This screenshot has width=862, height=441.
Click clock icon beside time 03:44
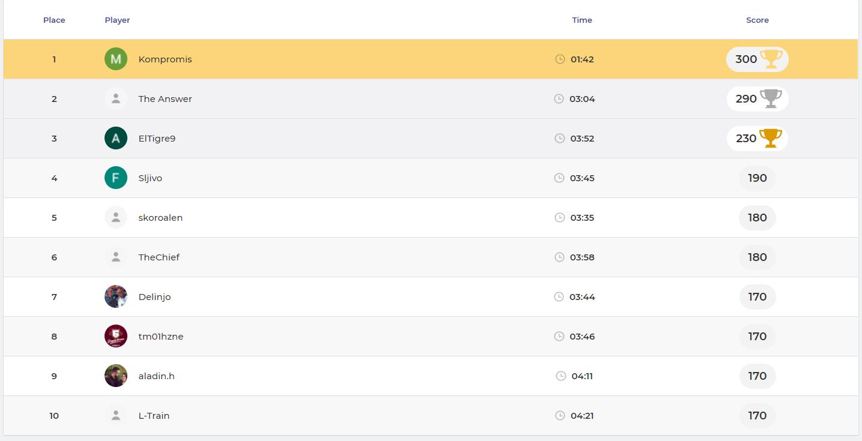click(559, 297)
